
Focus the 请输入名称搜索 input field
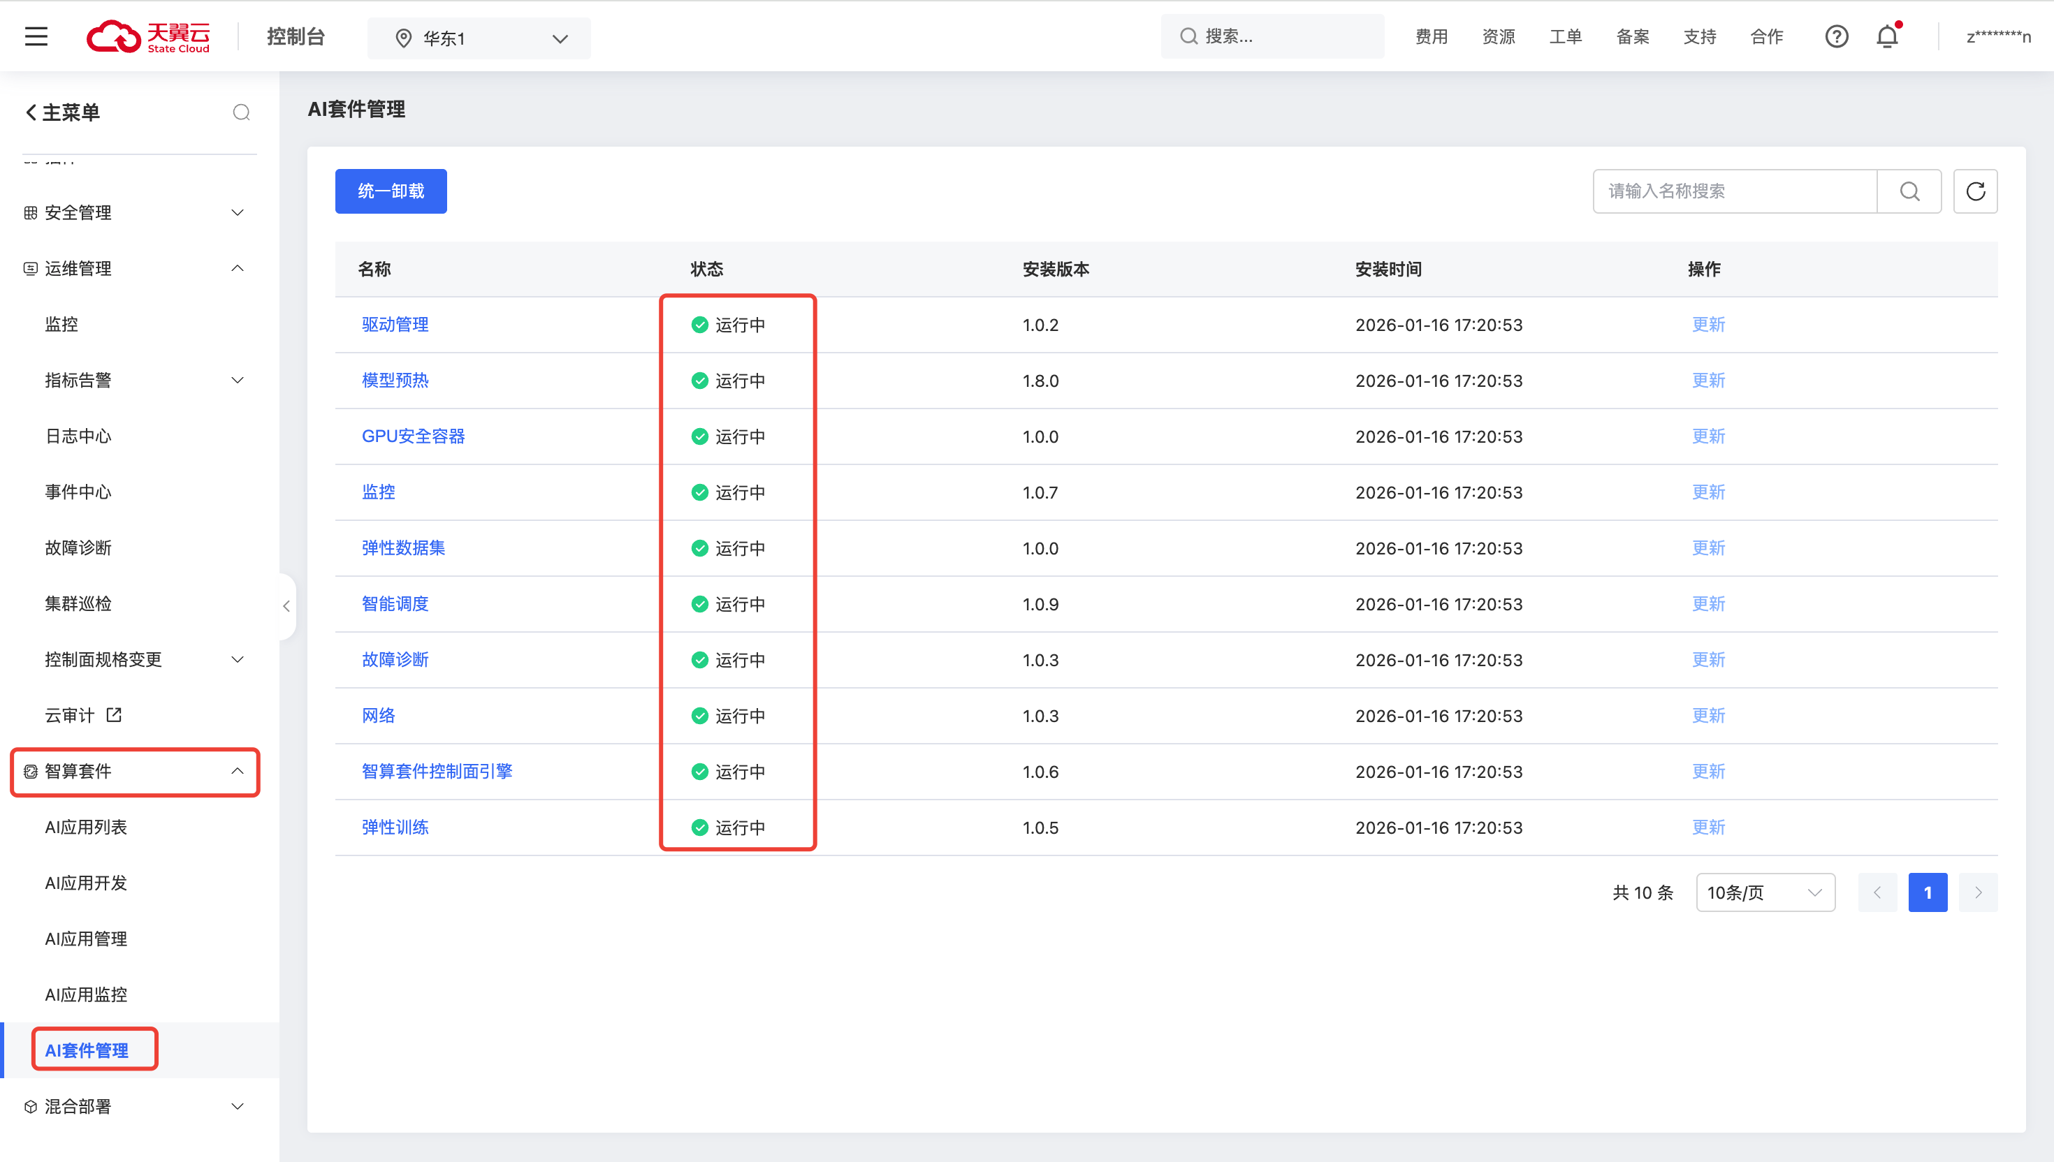[1734, 191]
